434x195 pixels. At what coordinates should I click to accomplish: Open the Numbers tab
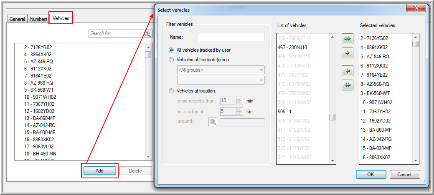[38, 19]
